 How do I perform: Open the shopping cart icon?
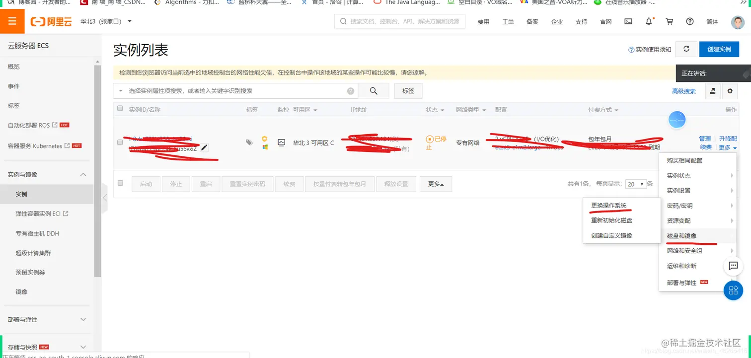point(669,21)
